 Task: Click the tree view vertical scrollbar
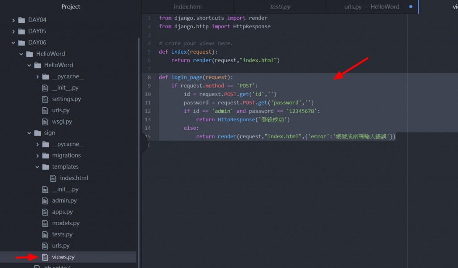(x=139, y=152)
